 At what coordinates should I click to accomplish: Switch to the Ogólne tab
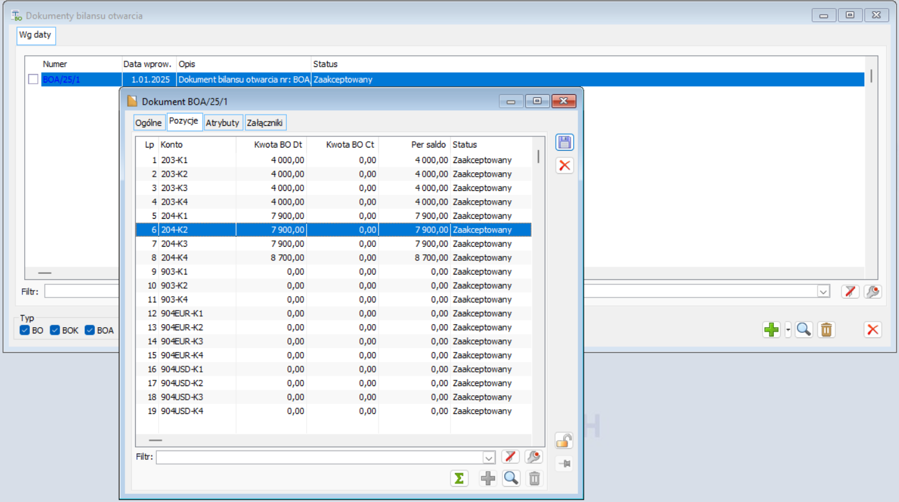pyautogui.click(x=149, y=123)
